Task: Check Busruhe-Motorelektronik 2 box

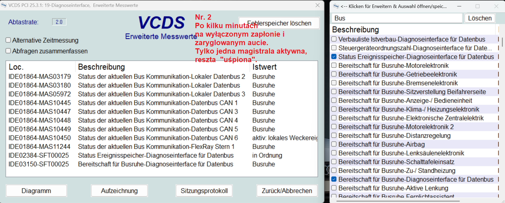Action: click(x=334, y=127)
